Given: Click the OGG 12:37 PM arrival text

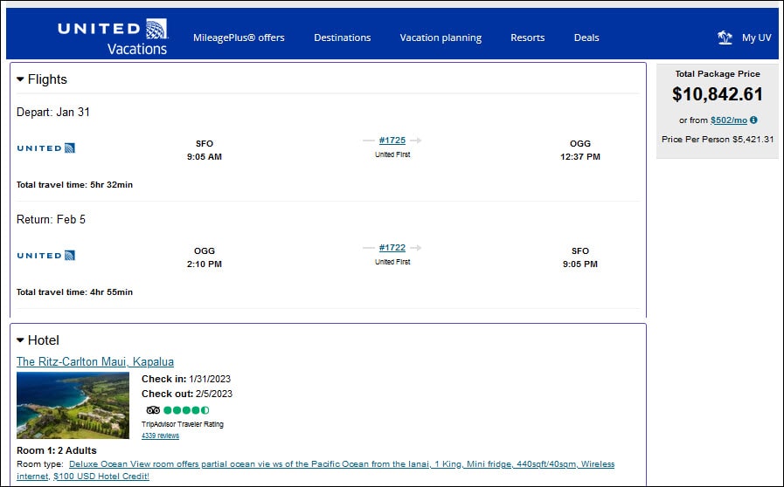Looking at the screenshot, I should click(x=580, y=150).
